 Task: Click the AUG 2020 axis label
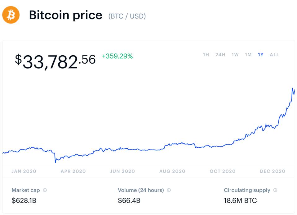tap(172, 171)
